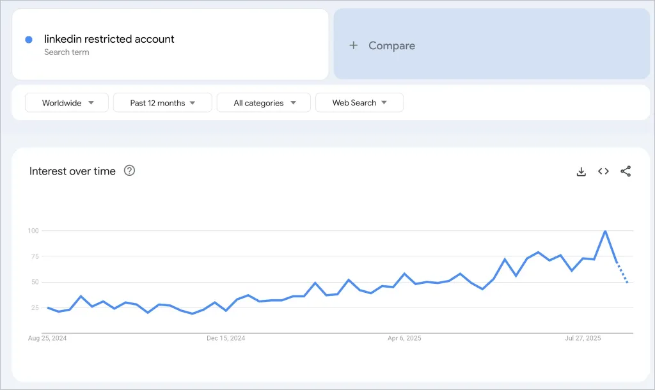Click the 'Dec 15, 2024' axis label
The image size is (655, 390).
click(x=226, y=338)
